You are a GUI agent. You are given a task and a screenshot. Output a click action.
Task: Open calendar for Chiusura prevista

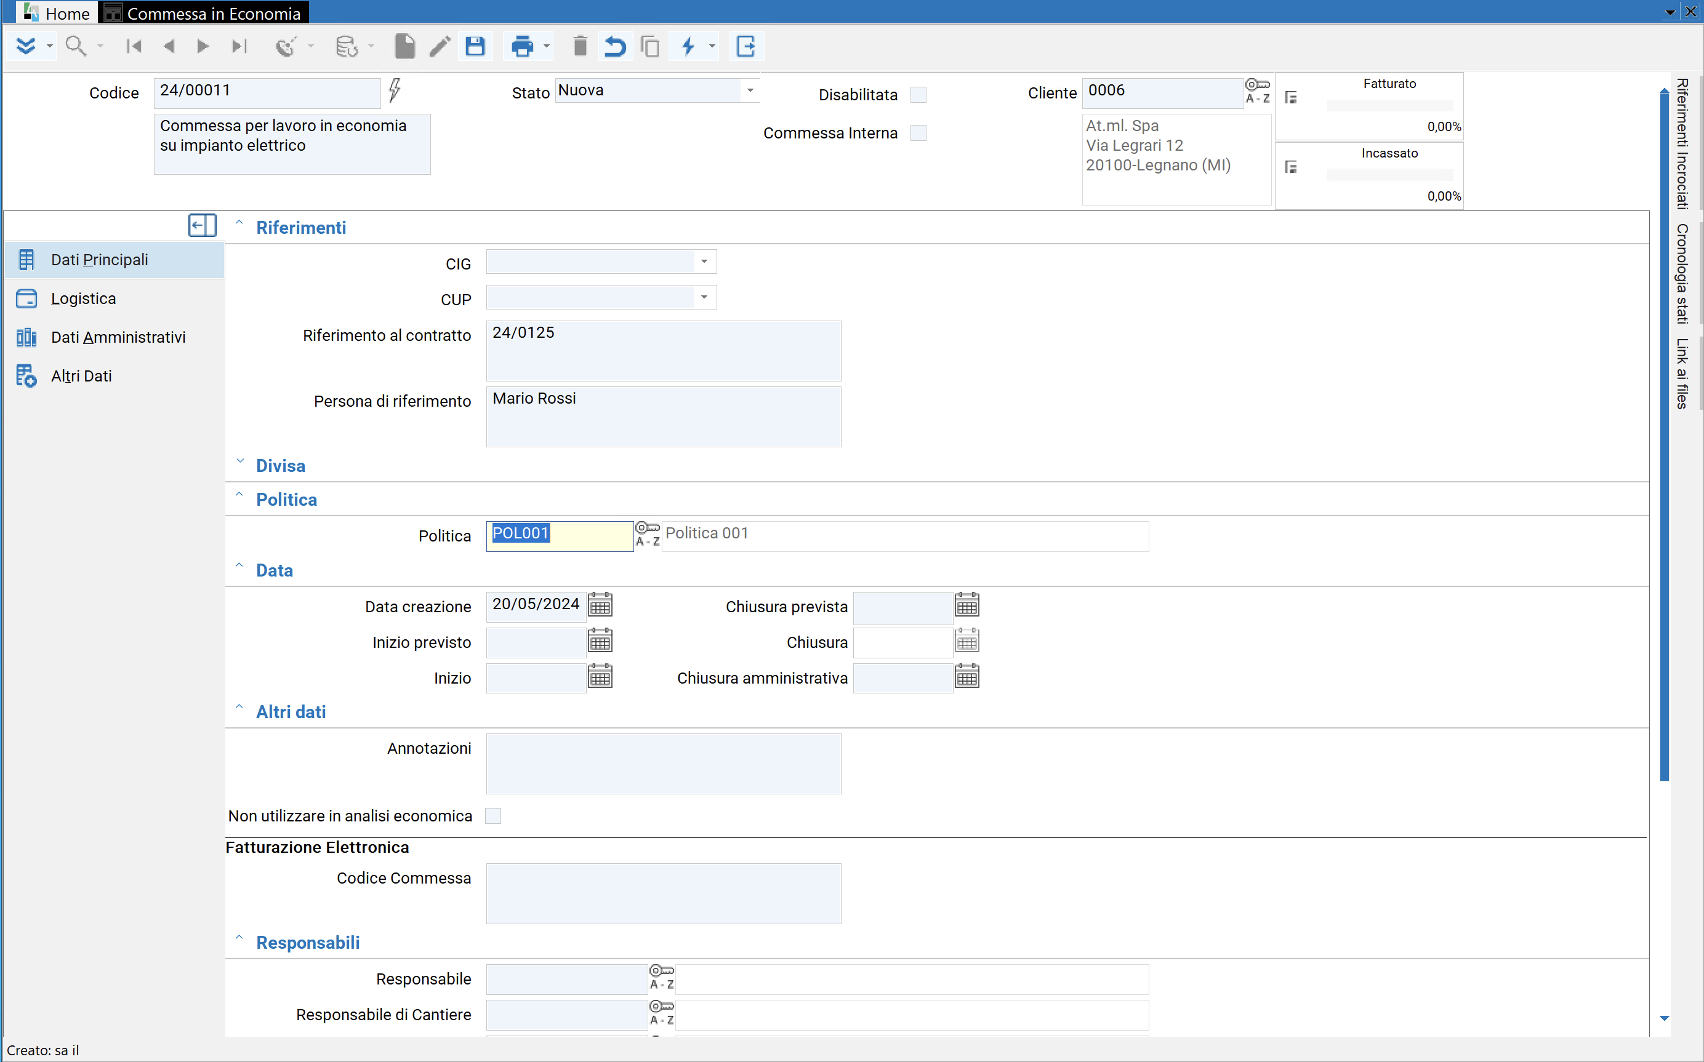pos(967,605)
